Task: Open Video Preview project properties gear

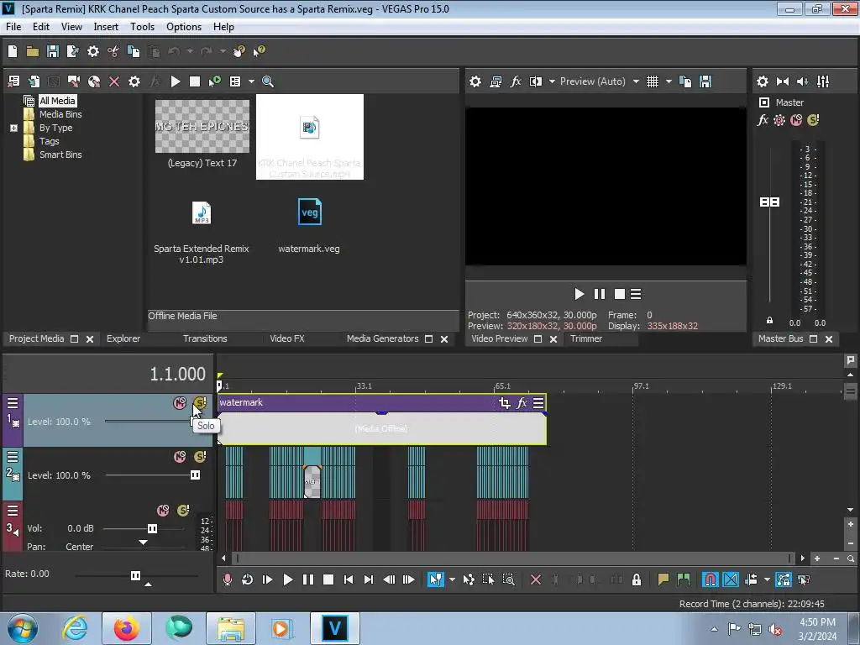Action: (x=475, y=81)
